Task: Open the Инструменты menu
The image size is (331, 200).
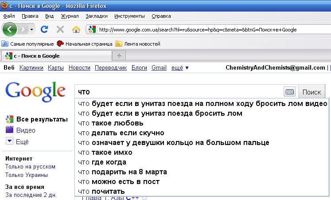Action: tap(129, 16)
